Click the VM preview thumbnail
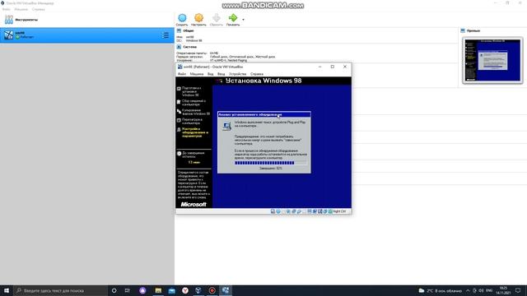Screen dimensions: 527x296 [x=492, y=60]
